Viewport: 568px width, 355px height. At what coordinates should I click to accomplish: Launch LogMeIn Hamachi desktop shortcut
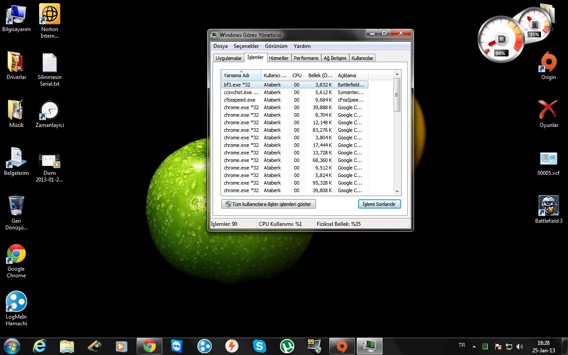[x=16, y=309]
